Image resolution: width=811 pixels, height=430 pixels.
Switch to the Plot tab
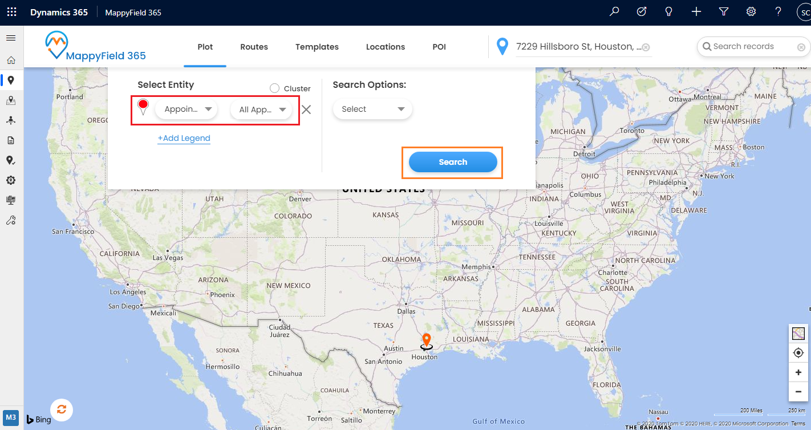pos(205,47)
